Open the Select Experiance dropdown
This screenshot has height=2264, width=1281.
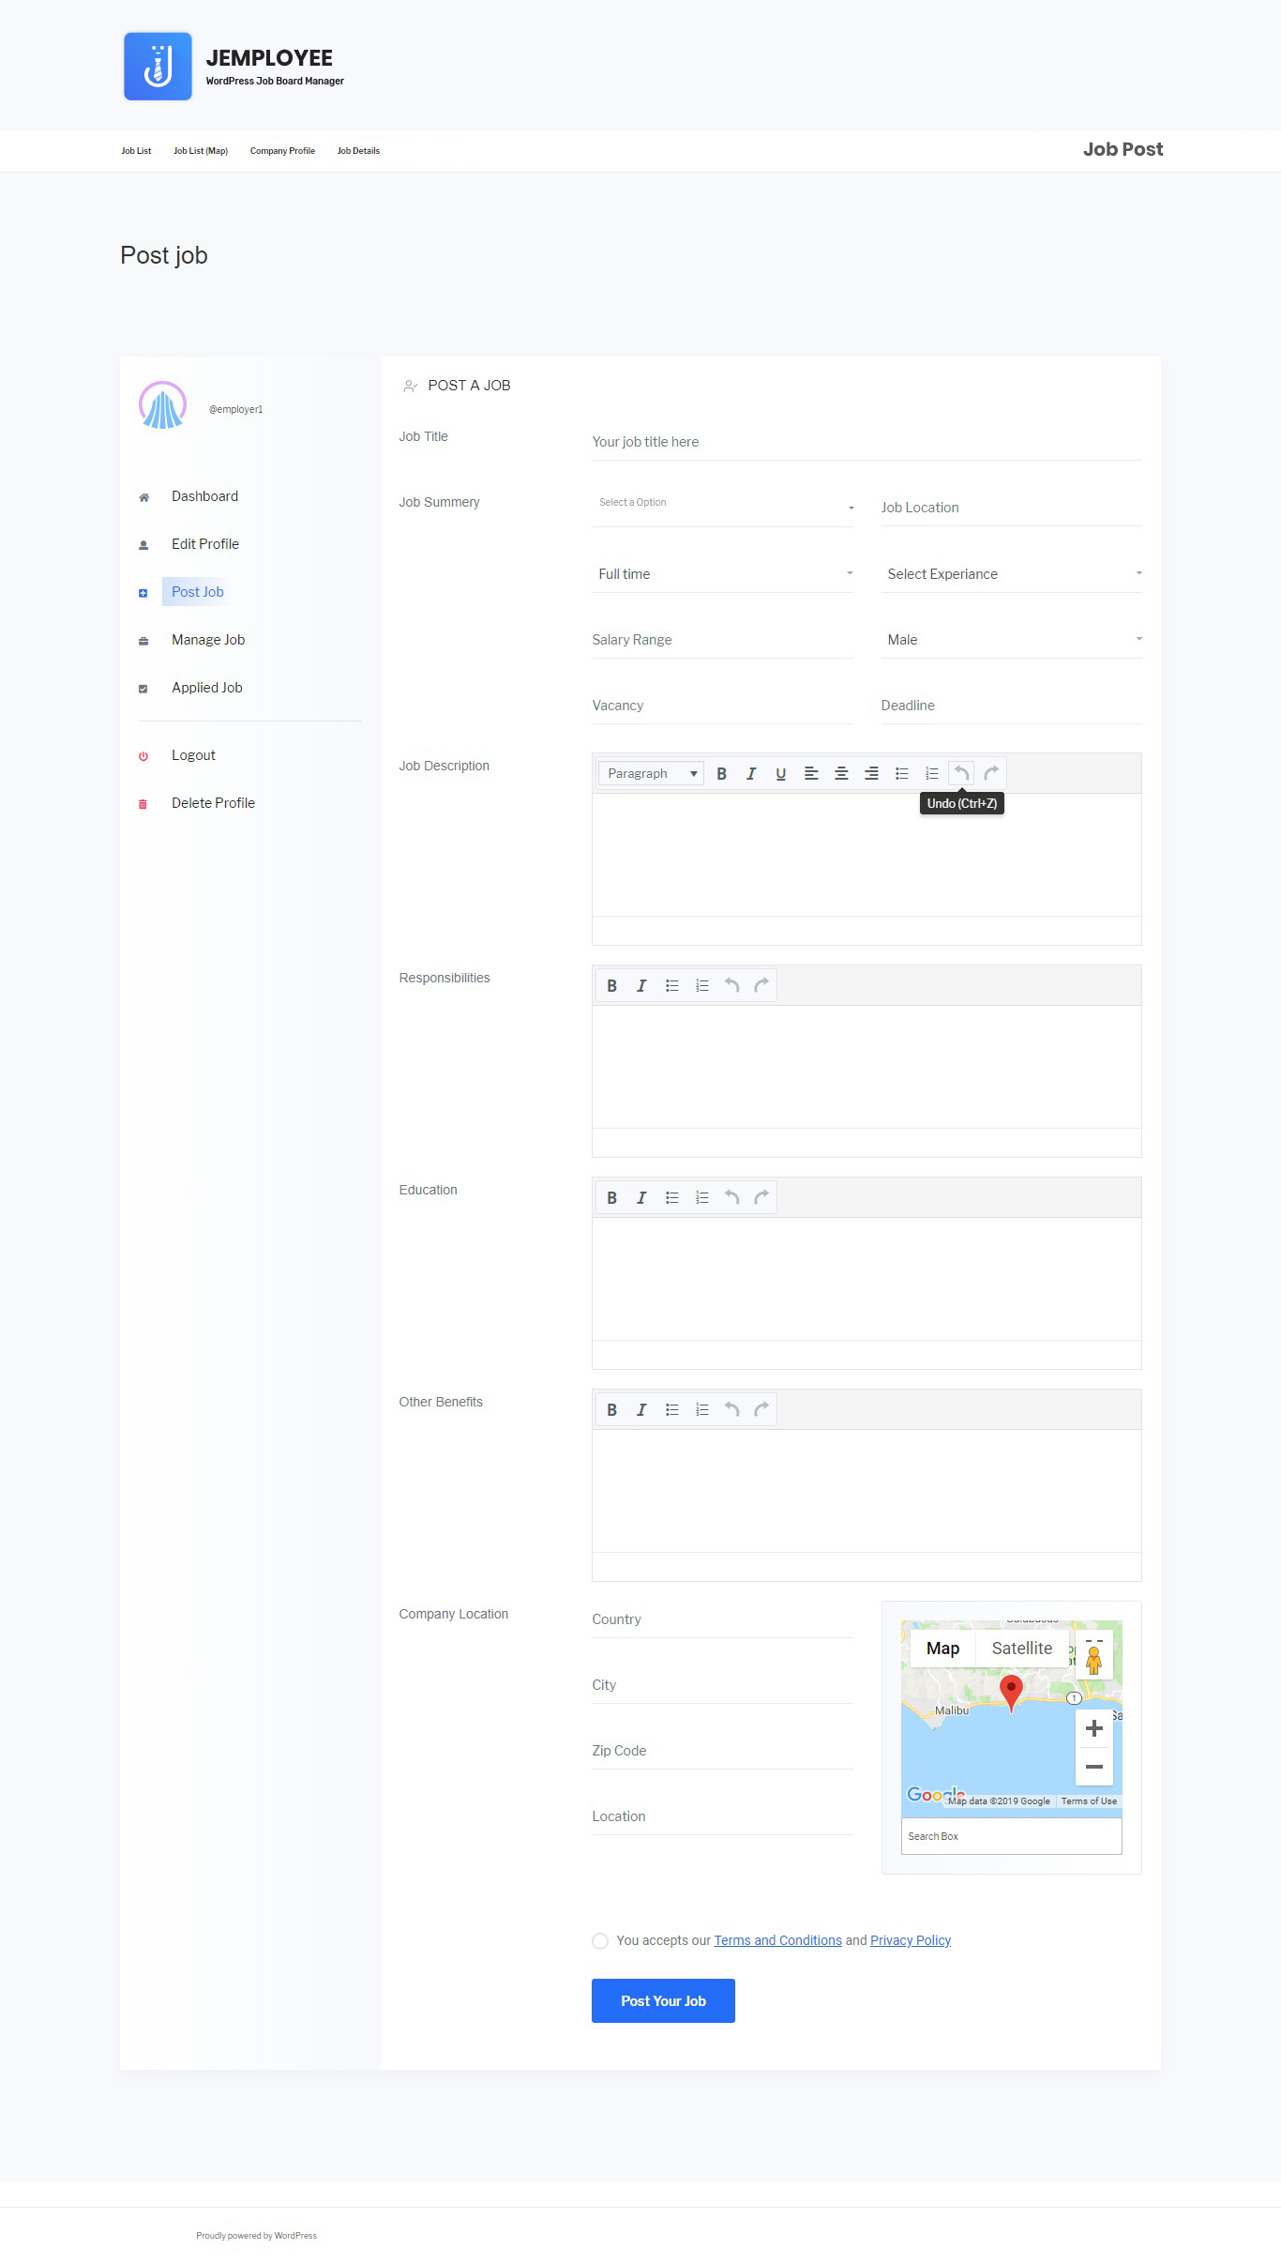click(1011, 573)
